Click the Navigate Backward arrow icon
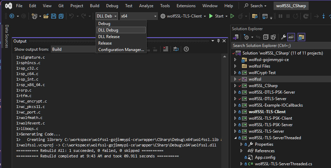Viewport: 331px width, 168px height. point(12,16)
